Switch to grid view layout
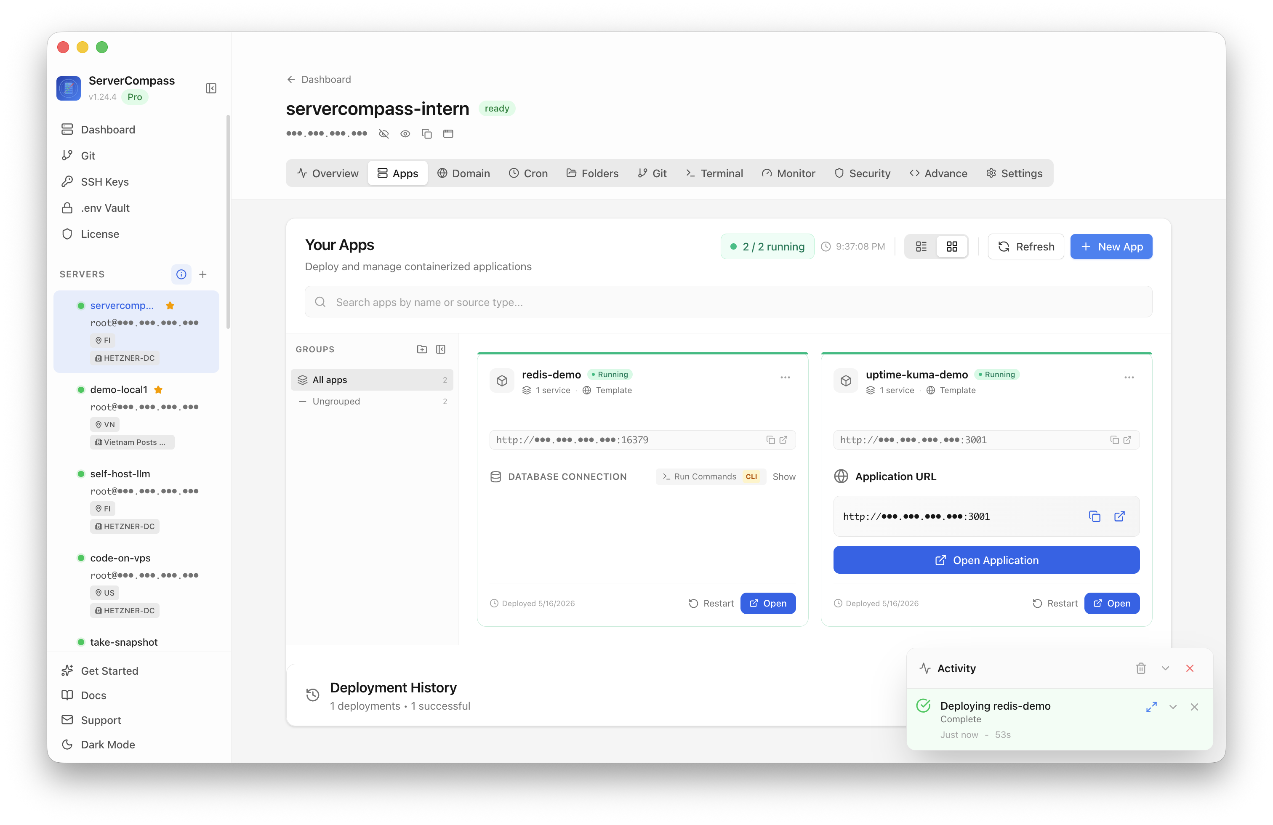1273x825 pixels. [952, 247]
